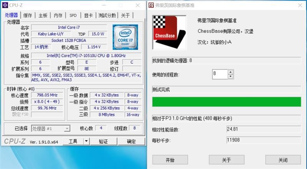Click the 关闭 button in Fritz benchmark
Screen dimensions: 307x169
283,160
